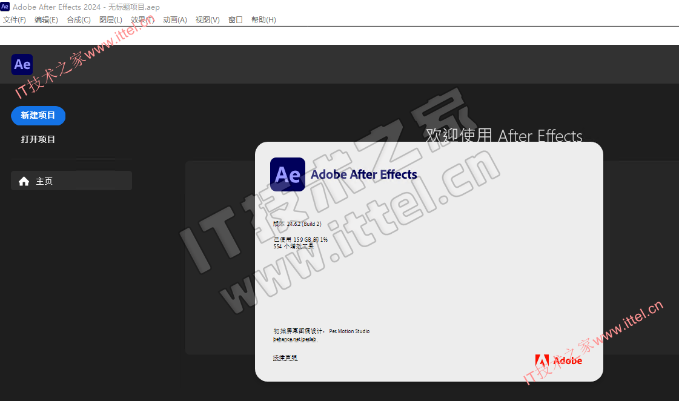The image size is (679, 401).
Task: Open the behance.net/peslab link
Action: (295, 339)
